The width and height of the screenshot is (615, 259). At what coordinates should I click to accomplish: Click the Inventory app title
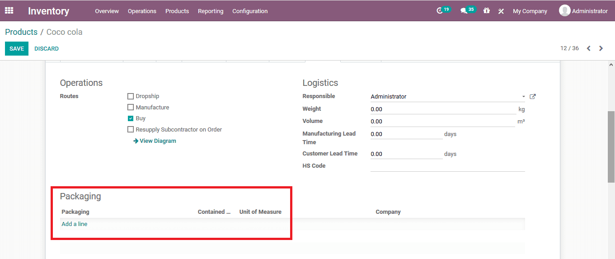(x=49, y=11)
